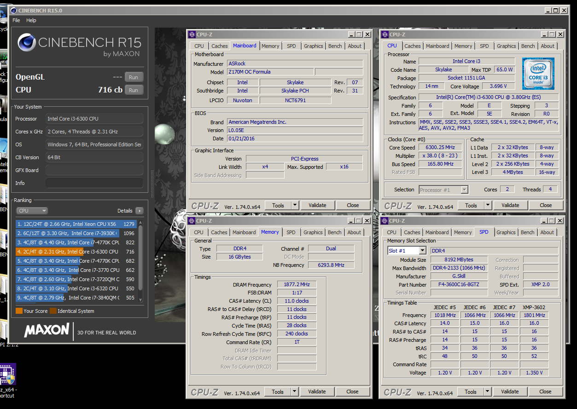Image resolution: width=577 pixels, height=409 pixels.
Task: Click the Details arrow button in Ranking
Action: coord(139,211)
